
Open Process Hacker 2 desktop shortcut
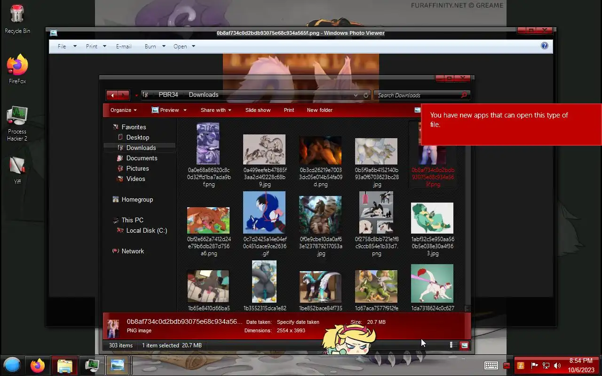click(17, 124)
